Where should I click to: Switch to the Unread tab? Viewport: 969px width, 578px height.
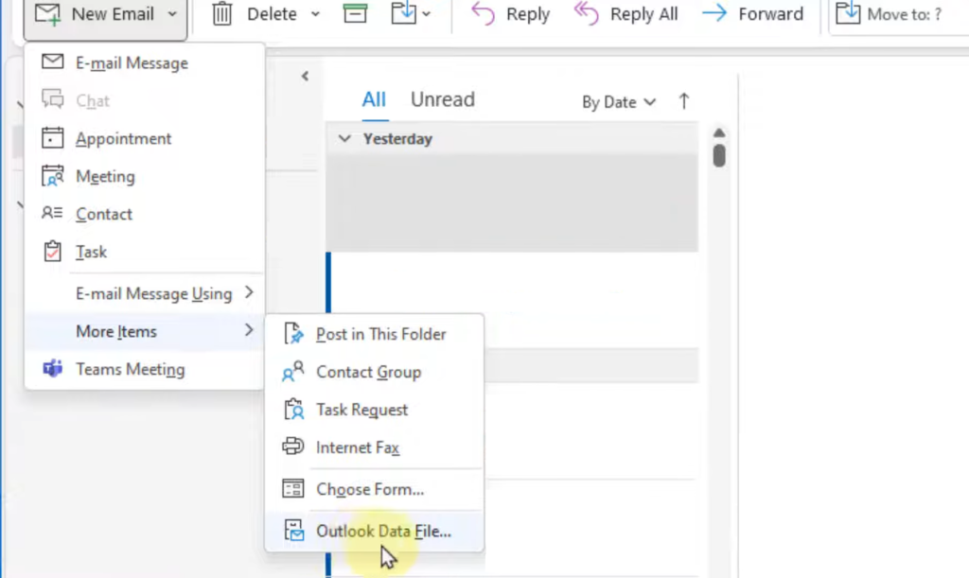click(443, 99)
